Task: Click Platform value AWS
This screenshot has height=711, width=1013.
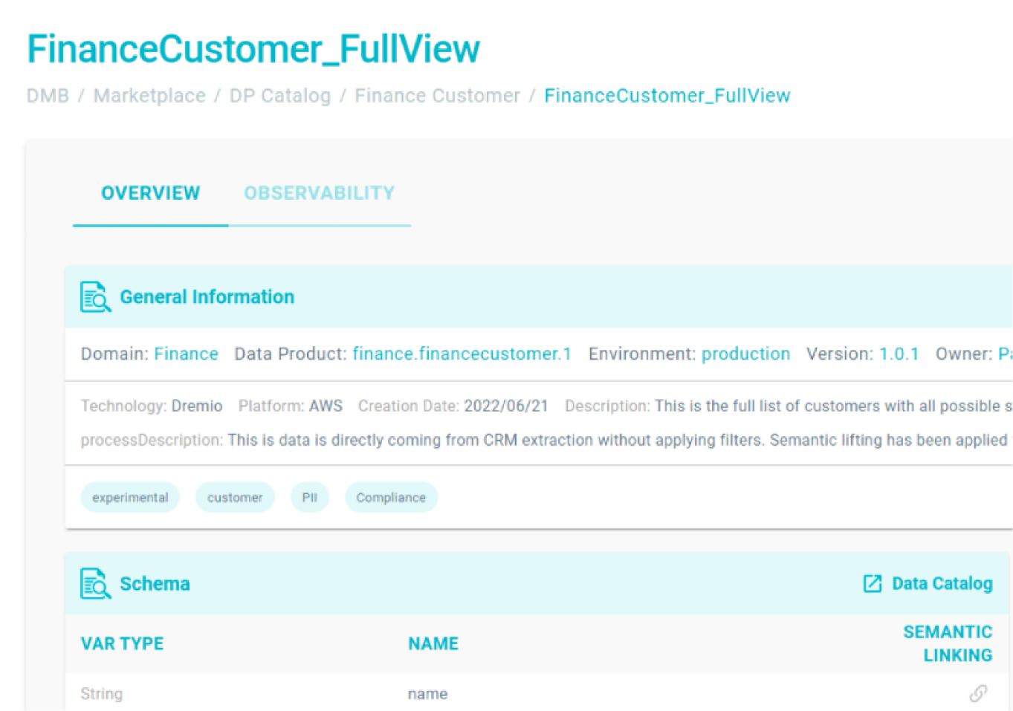Action: 326,406
